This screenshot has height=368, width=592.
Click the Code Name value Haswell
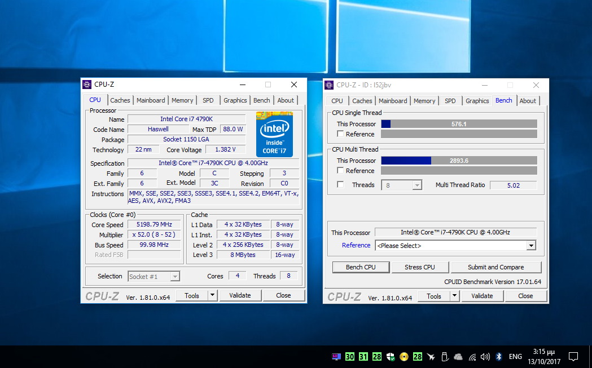pos(158,129)
